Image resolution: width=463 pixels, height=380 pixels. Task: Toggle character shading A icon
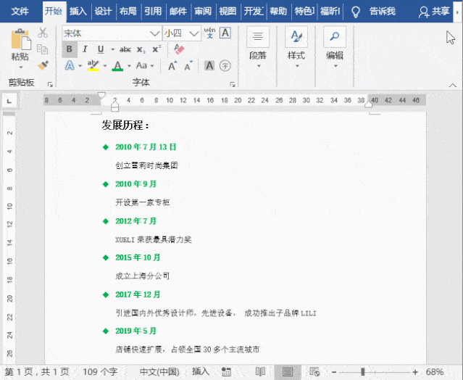coord(209,65)
